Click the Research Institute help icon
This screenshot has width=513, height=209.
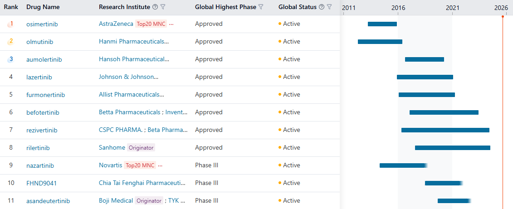click(156, 7)
